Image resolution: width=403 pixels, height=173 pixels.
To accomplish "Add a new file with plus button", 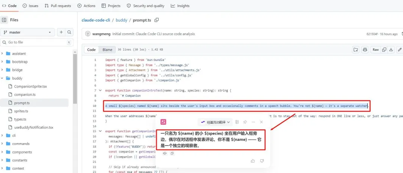I will click(61, 32).
